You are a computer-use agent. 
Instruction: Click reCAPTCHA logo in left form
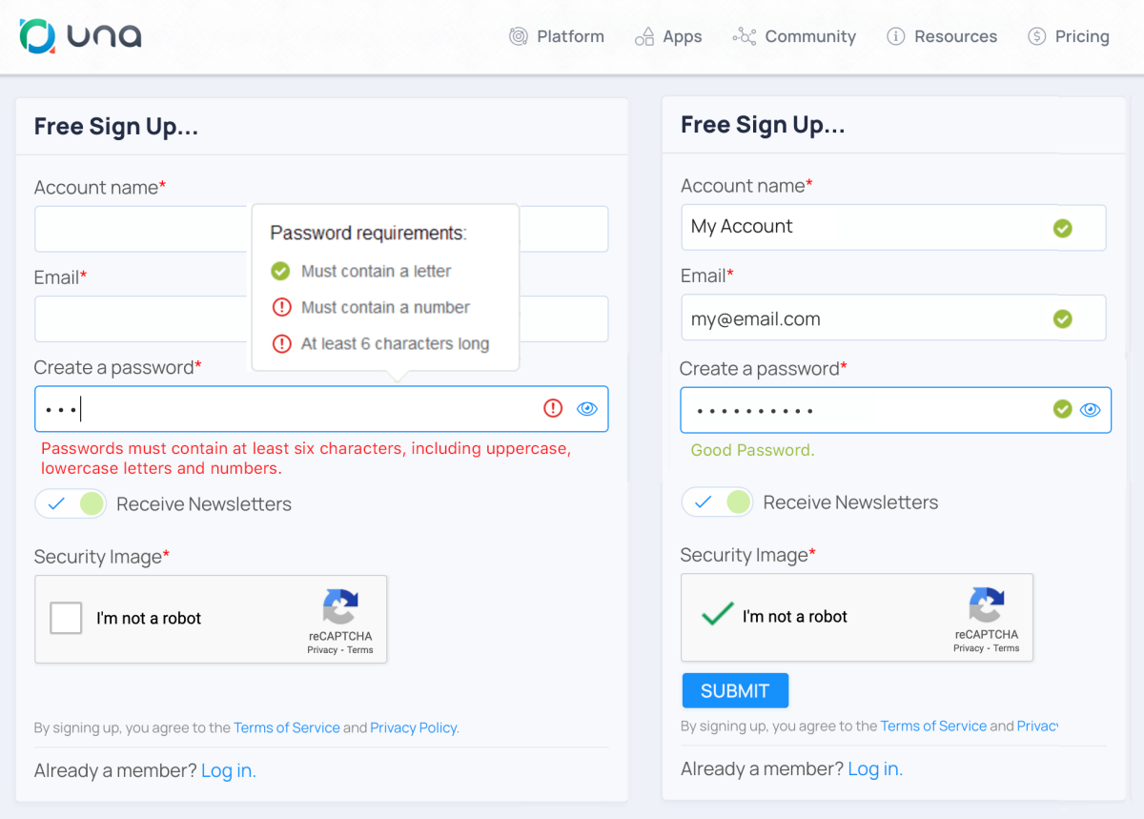[340, 607]
